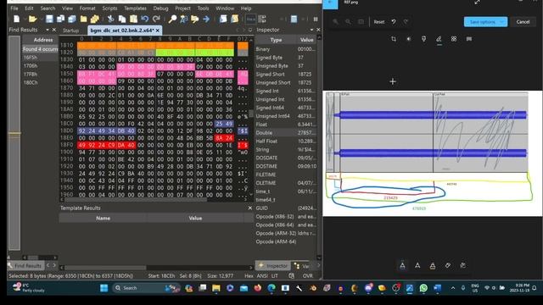The width and height of the screenshot is (543, 305).
Task: Open the Save options dropdown
Action: coord(501,22)
